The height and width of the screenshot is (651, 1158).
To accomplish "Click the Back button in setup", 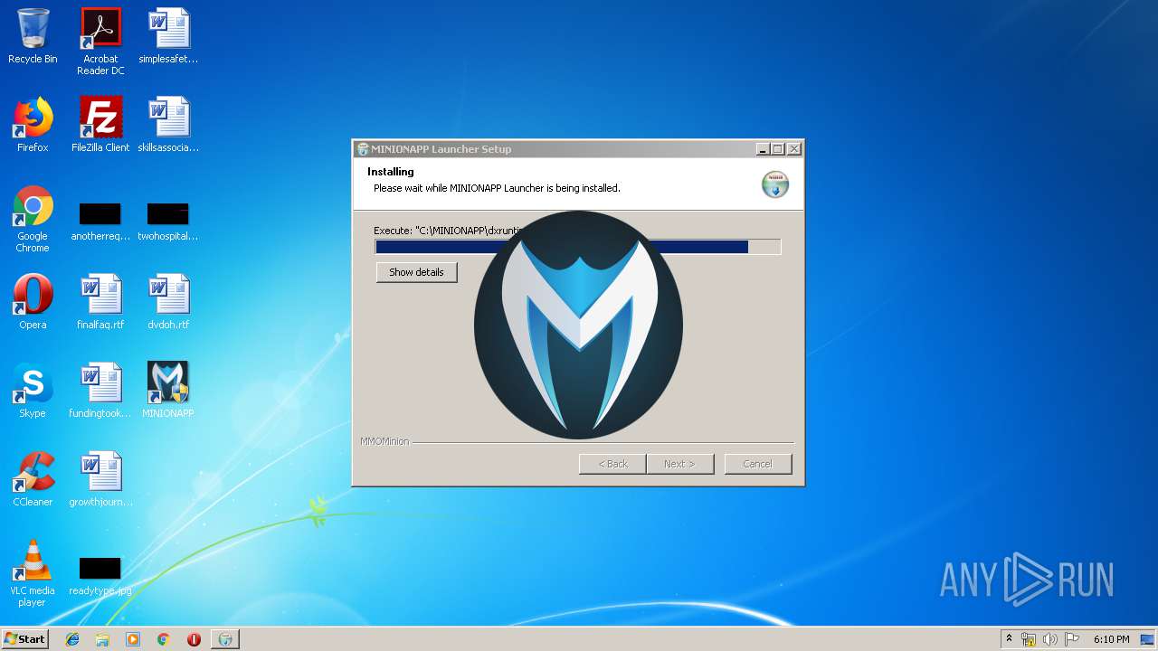I will (612, 464).
